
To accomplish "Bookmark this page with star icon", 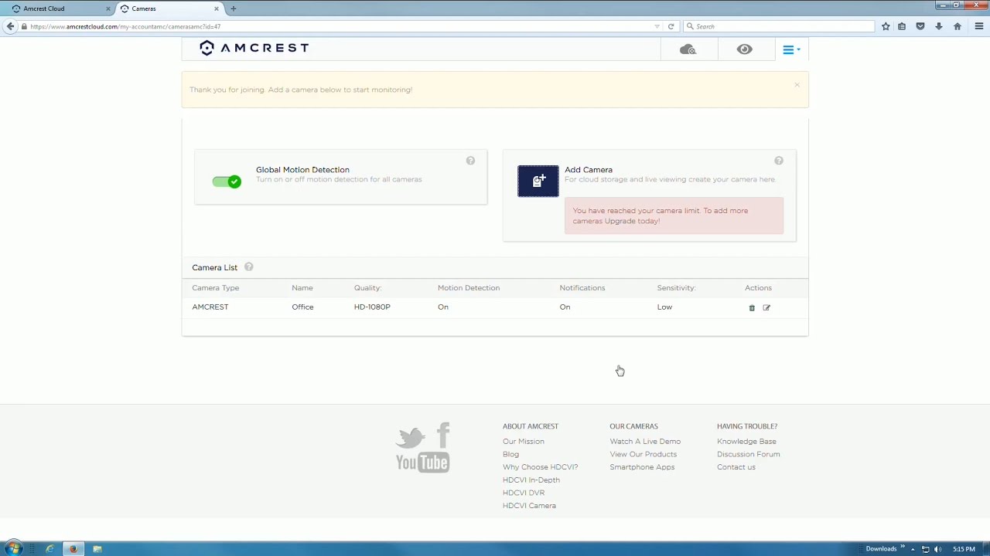I will click(x=886, y=26).
